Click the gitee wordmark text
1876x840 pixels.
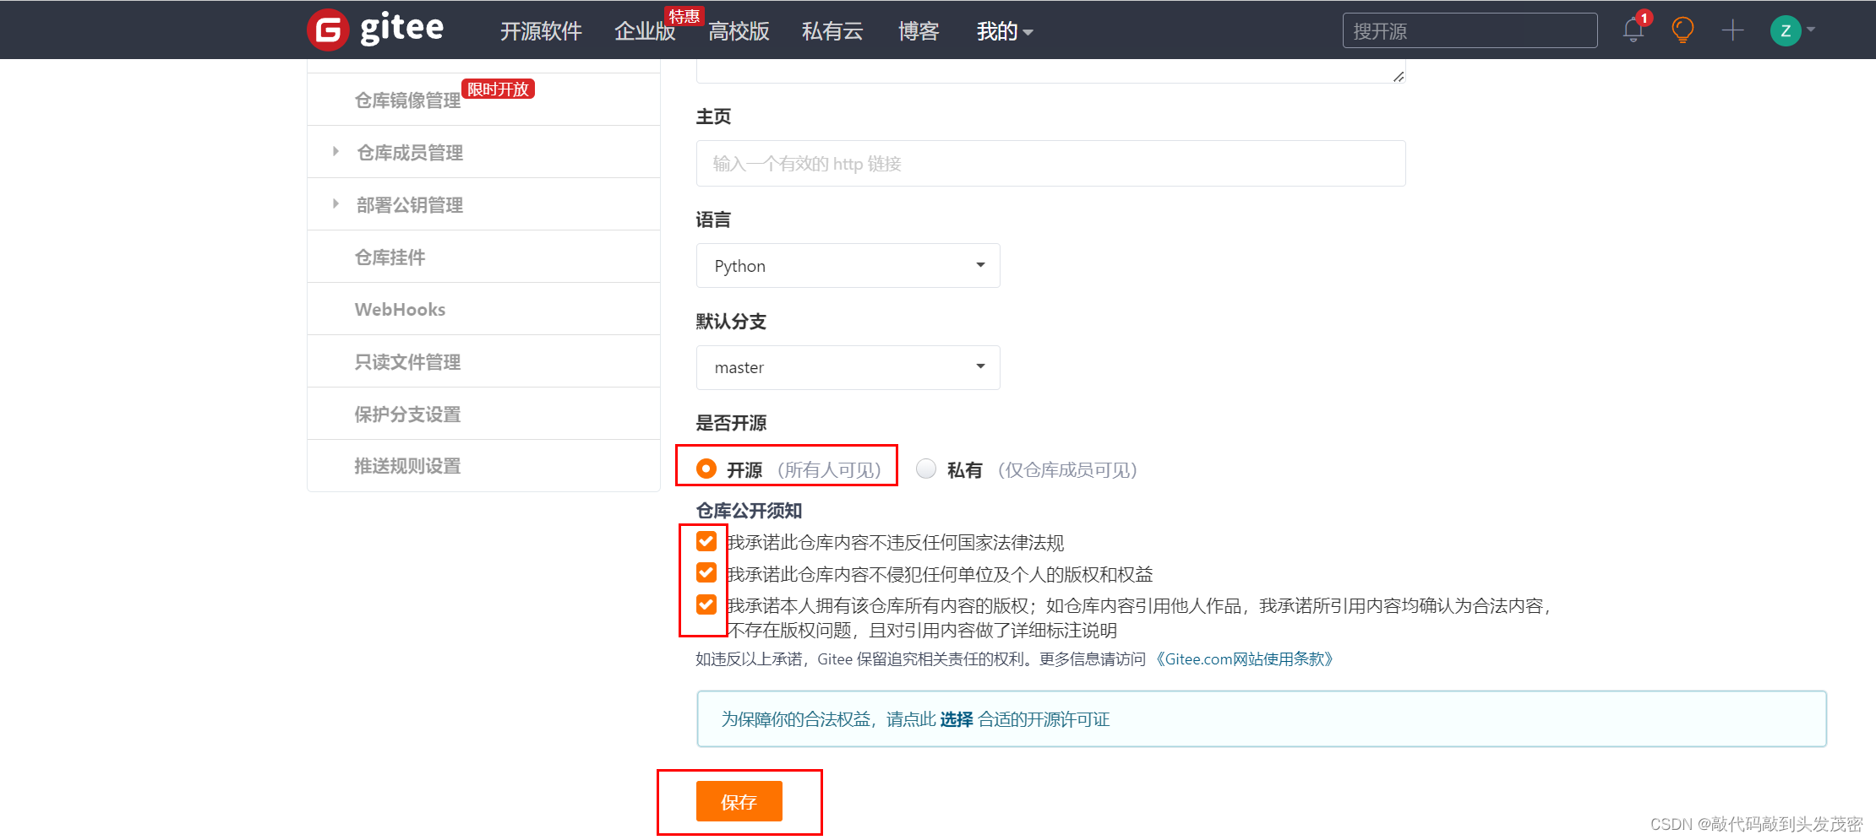[401, 29]
